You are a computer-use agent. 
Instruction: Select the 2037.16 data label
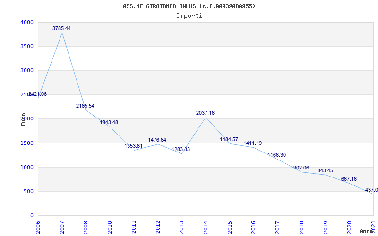click(x=206, y=113)
